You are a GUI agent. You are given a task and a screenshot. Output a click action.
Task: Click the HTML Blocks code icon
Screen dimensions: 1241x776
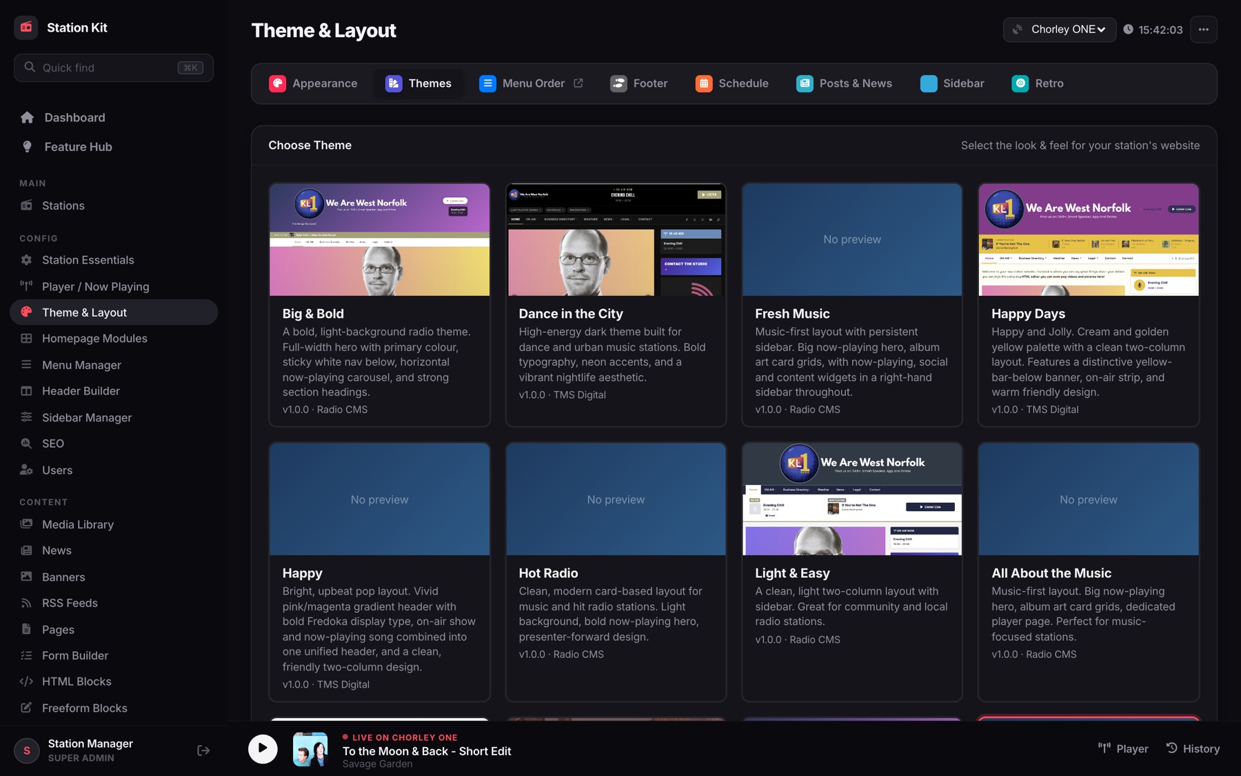[26, 682]
